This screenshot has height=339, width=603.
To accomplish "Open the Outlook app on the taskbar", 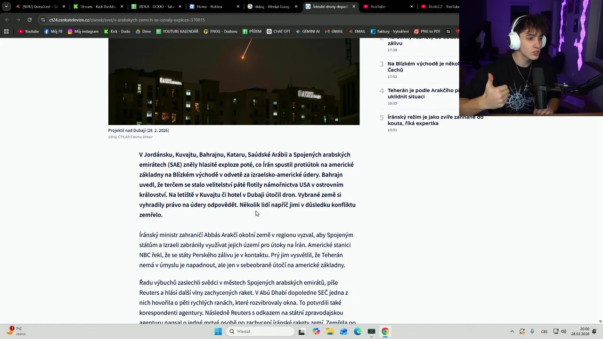I will click(x=343, y=331).
